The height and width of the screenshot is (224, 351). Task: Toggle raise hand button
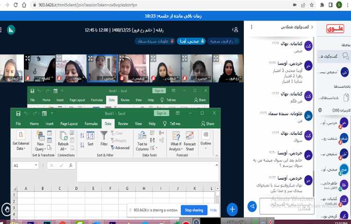click(x=6, y=210)
